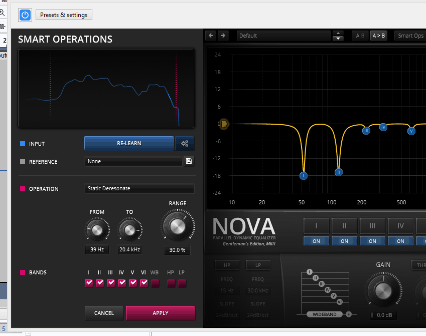Open the Presets & settings menu
Viewport: 426px width, 336px height.
pyautogui.click(x=64, y=15)
